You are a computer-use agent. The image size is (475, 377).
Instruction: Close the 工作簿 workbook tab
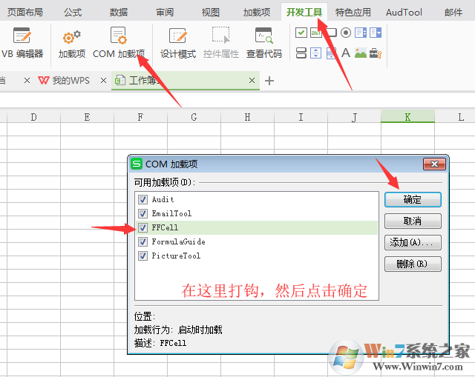tap(252, 81)
